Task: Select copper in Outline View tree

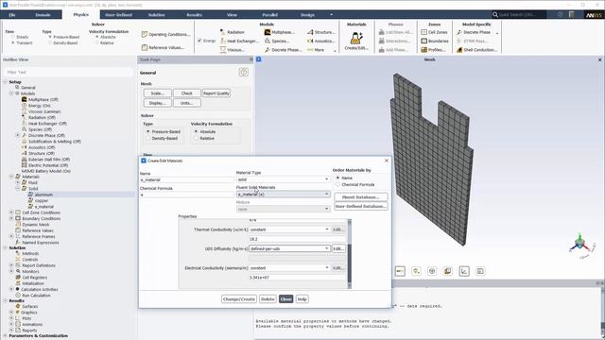Action: 42,200
